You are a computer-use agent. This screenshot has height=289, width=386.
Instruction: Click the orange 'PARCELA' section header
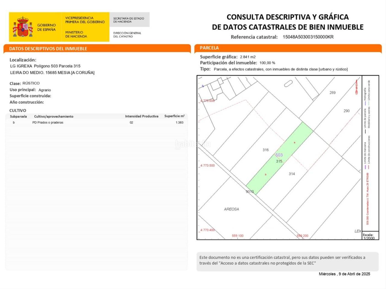coord(209,48)
